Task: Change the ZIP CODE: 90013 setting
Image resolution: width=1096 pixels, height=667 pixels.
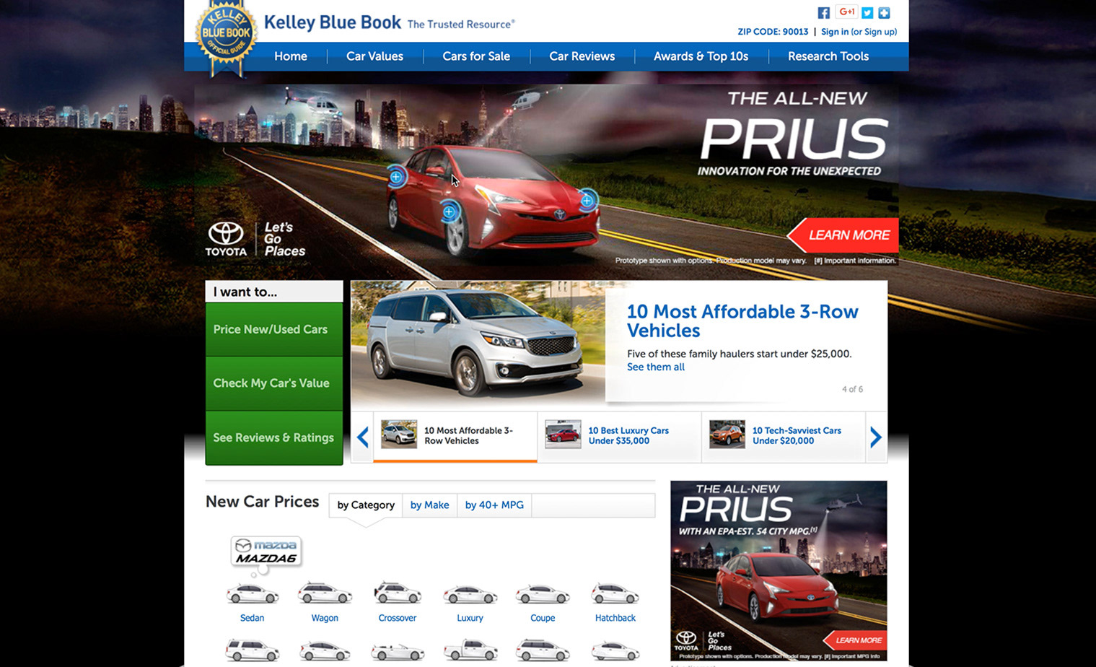Action: tap(773, 32)
